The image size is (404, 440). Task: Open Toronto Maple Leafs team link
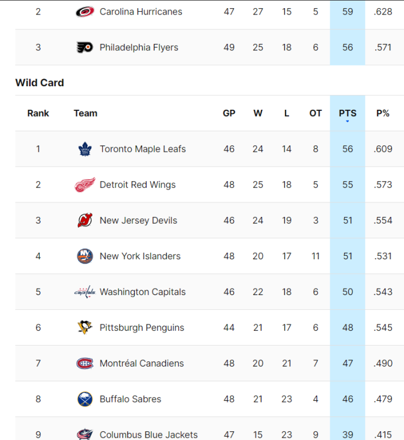coord(142,149)
